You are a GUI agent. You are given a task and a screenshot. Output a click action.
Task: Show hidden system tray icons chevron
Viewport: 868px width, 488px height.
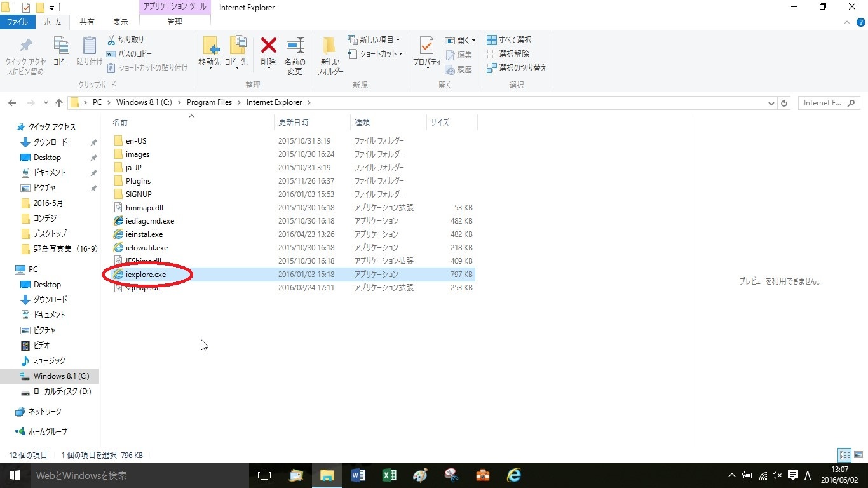(x=731, y=475)
